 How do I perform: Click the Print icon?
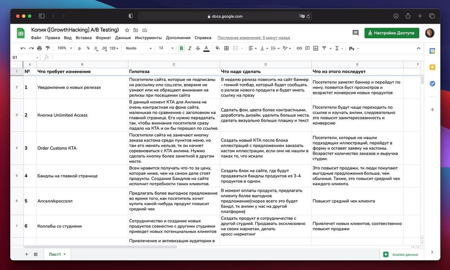(39, 48)
